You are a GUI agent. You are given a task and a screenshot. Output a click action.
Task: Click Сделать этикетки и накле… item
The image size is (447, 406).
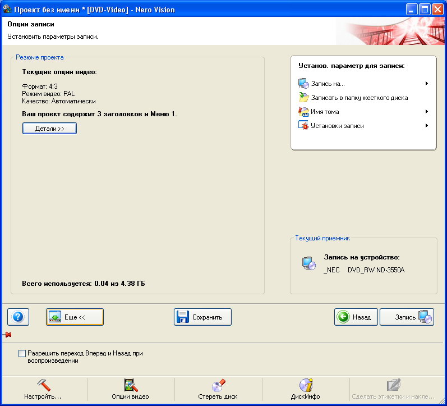[393, 390]
